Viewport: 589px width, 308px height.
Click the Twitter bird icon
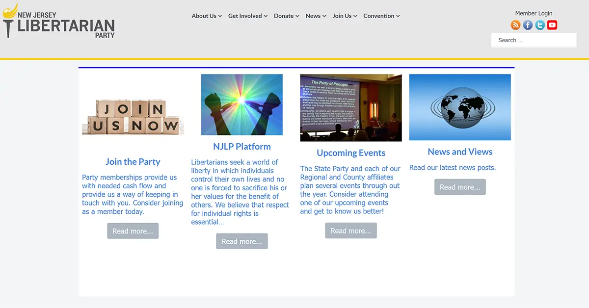coord(540,25)
